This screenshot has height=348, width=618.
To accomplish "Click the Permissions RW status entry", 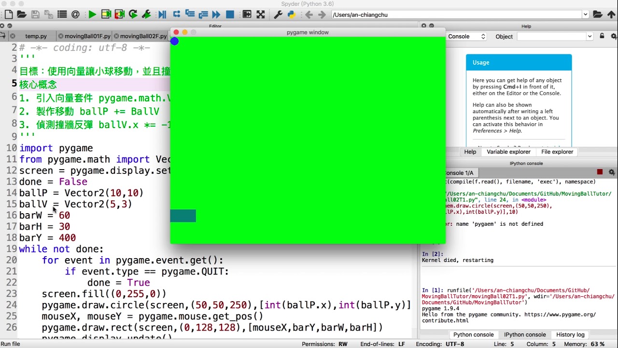I will coord(324,344).
